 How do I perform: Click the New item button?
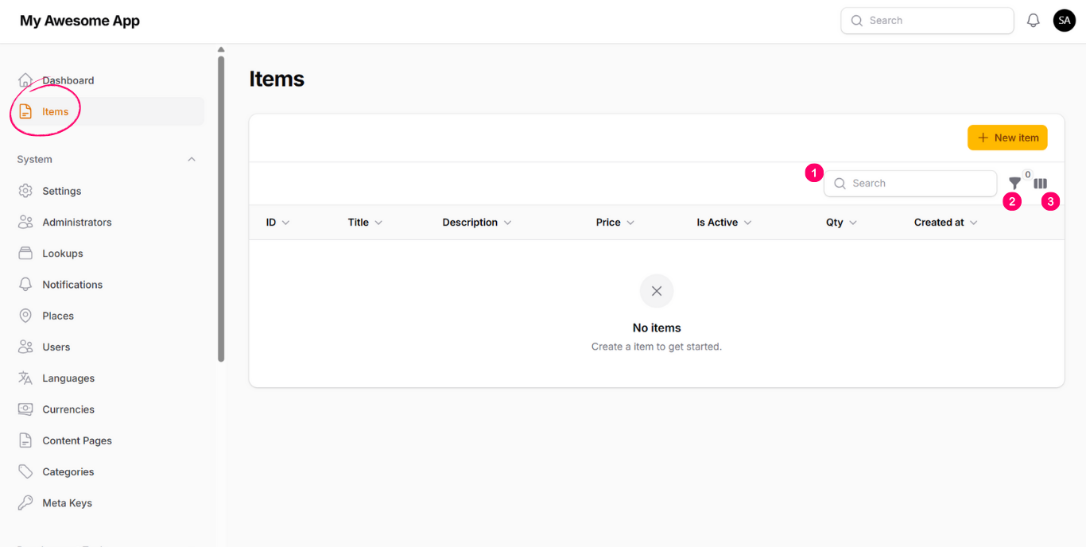[1007, 138]
